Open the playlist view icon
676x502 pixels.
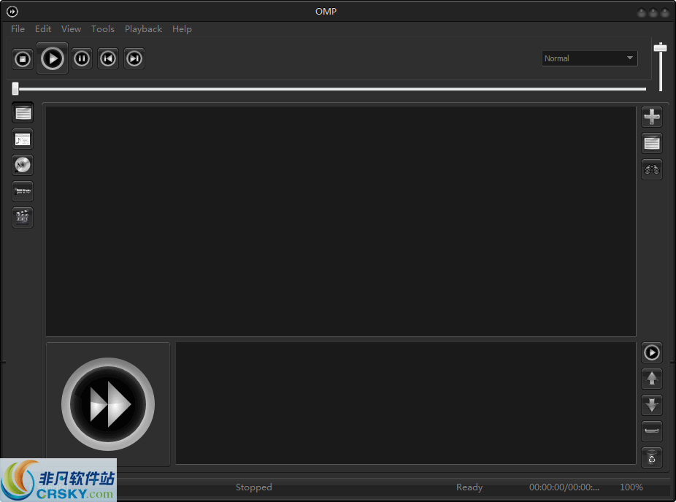click(x=23, y=112)
